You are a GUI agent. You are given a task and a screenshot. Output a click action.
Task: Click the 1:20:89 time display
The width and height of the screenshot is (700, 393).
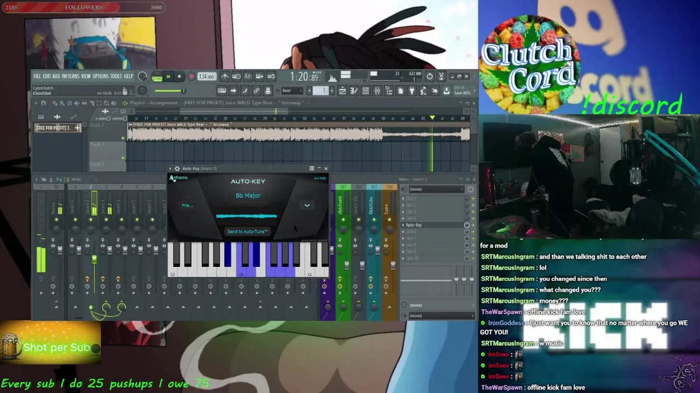click(x=304, y=77)
